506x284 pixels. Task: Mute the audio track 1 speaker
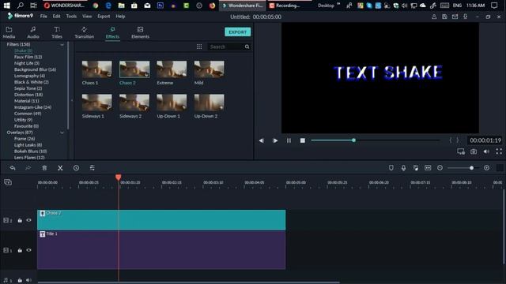[28, 280]
